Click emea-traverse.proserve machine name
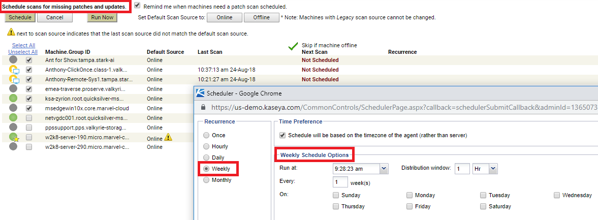 (85, 89)
